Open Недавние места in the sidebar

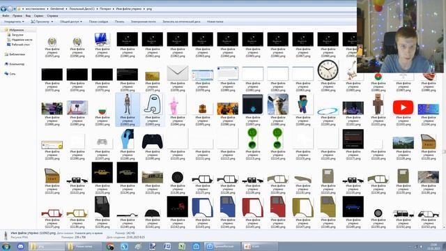pos(22,40)
